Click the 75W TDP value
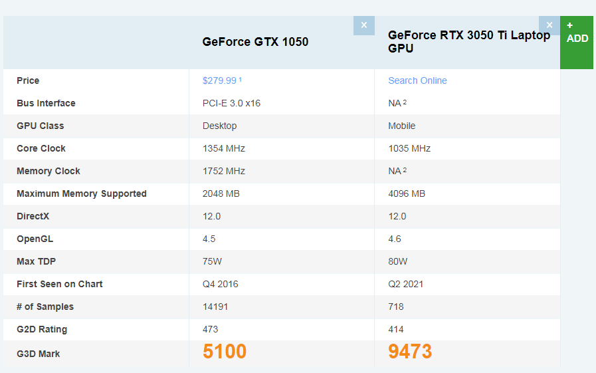 212,261
